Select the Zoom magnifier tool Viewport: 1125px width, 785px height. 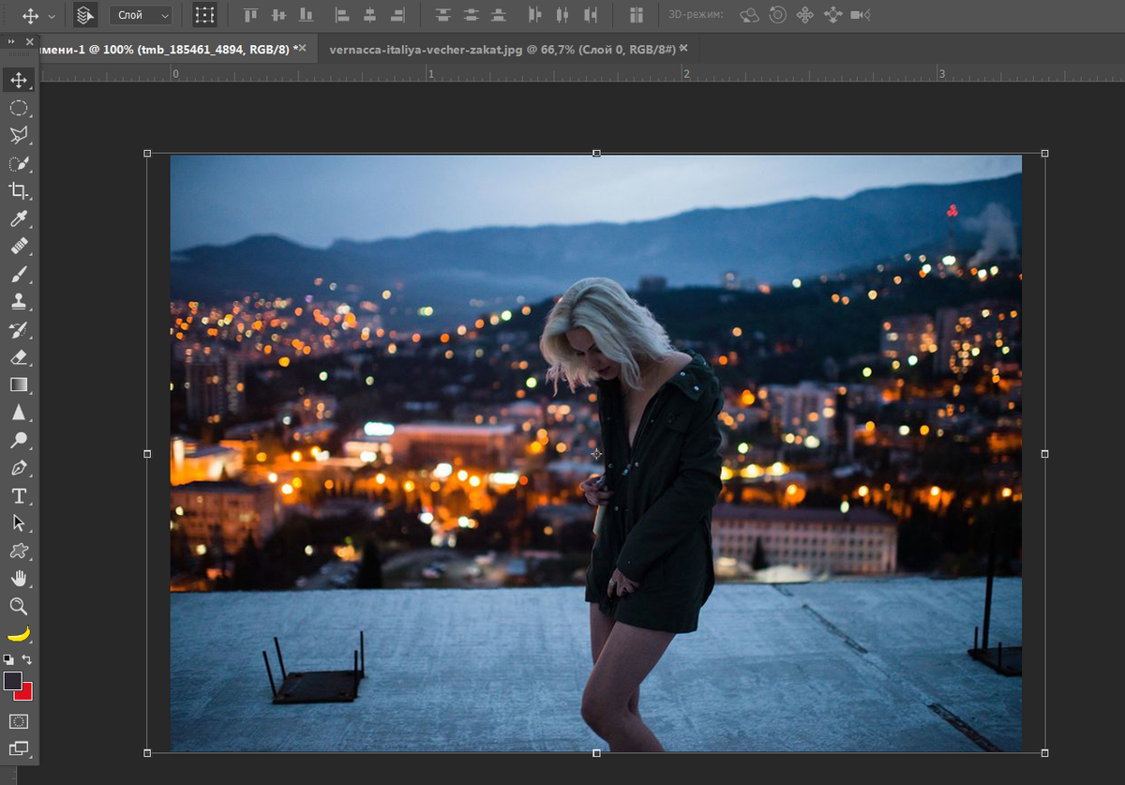tap(19, 606)
